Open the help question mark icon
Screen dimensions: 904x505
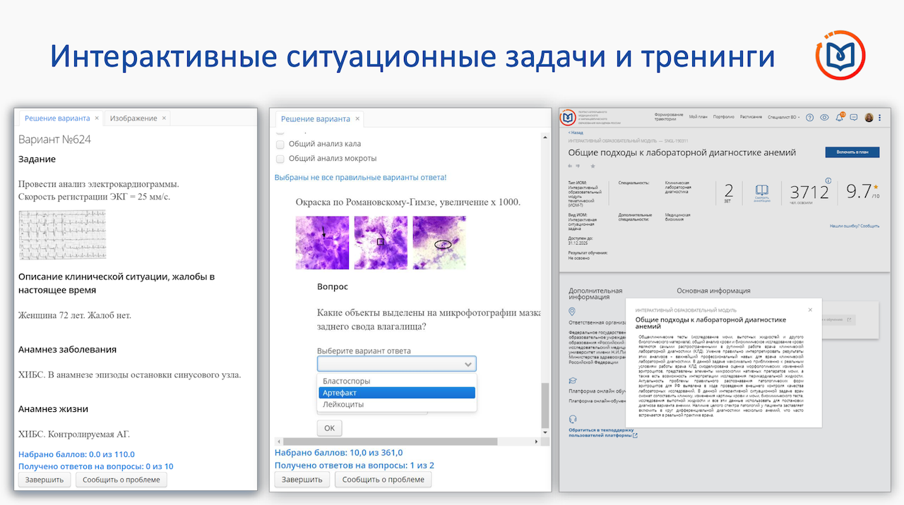click(810, 117)
